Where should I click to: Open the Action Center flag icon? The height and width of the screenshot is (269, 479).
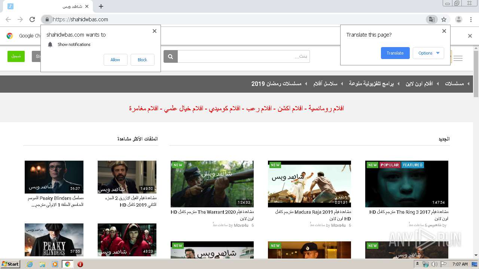pos(443,264)
